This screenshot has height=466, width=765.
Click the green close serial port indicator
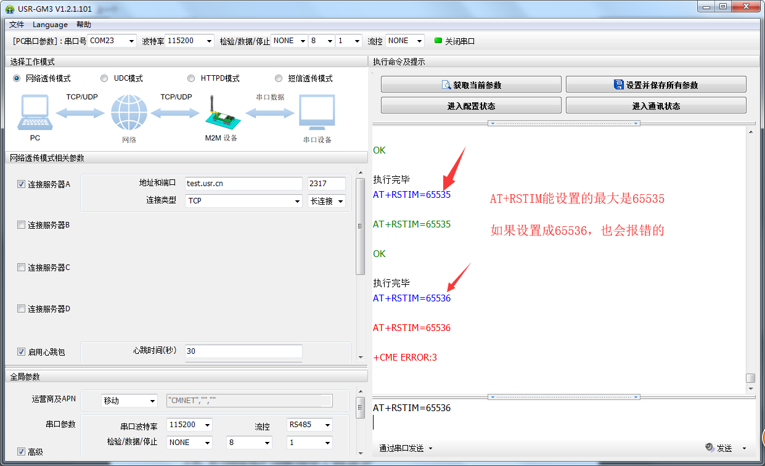tap(438, 41)
